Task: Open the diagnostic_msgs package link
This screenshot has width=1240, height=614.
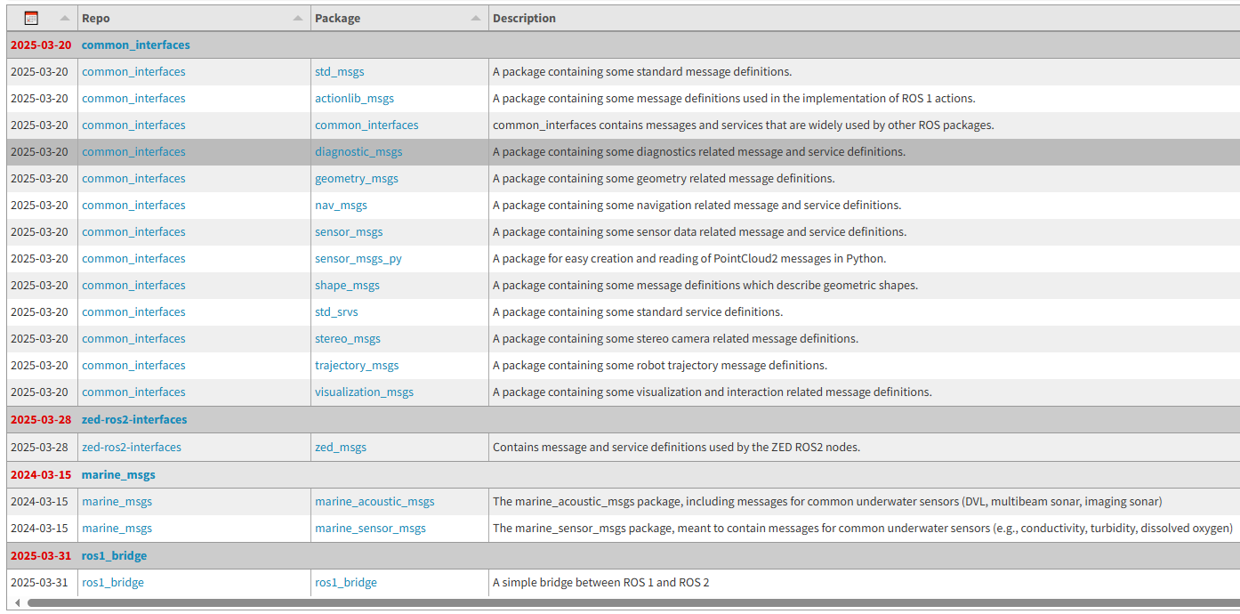Action: click(358, 151)
